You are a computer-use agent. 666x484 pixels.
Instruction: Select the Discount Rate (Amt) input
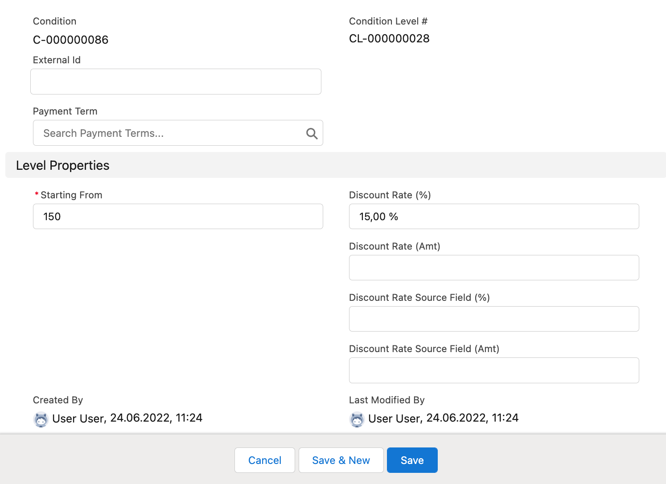[493, 268]
